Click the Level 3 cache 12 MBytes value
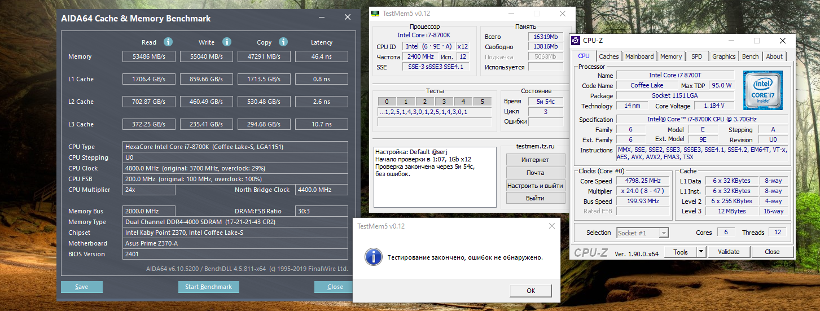Screen dimensions: 820x311 (732, 211)
